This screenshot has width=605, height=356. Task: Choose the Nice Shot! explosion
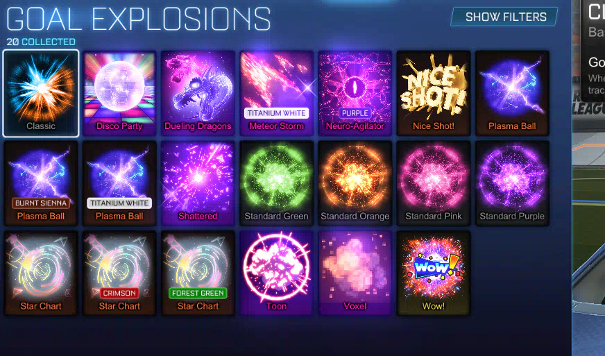pos(434,93)
